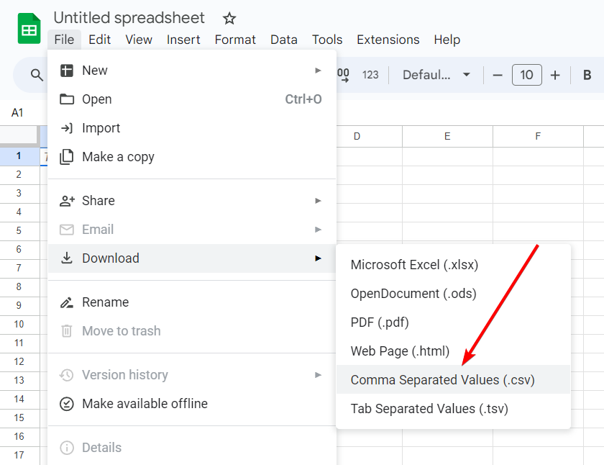Select Make available offline entry
This screenshot has height=465, width=604.
point(192,404)
